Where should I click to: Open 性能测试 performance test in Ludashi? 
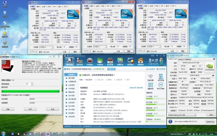90,61
